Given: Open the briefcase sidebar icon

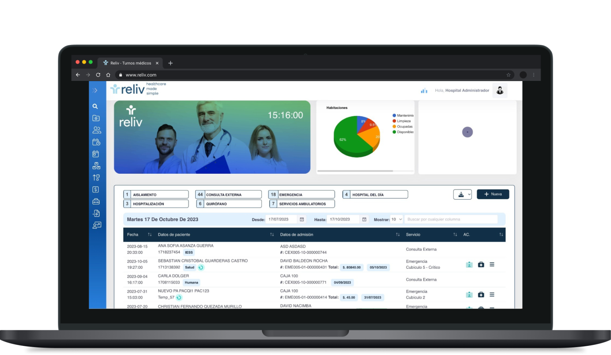Looking at the screenshot, I should coord(96,202).
